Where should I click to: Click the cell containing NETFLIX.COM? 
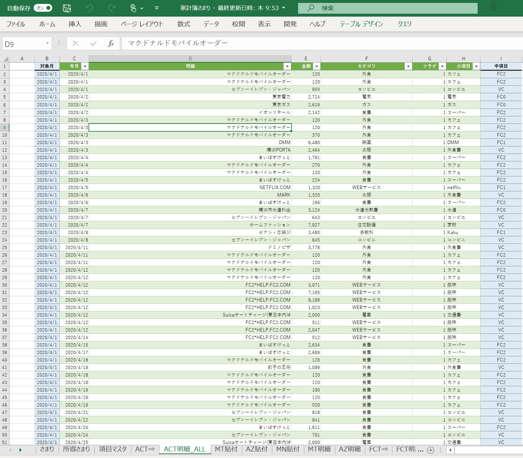pos(190,187)
